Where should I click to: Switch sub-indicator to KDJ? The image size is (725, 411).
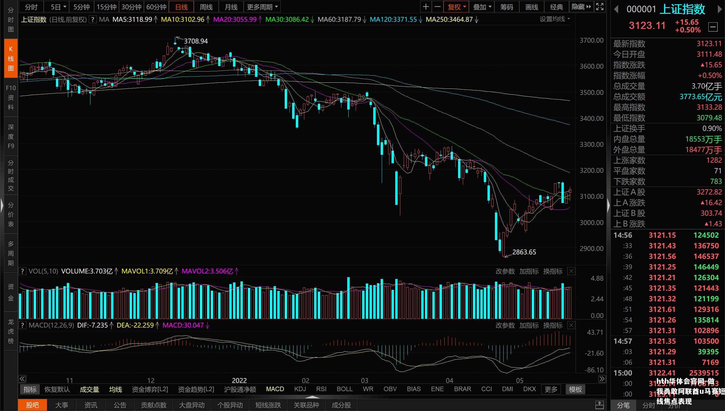(x=300, y=389)
